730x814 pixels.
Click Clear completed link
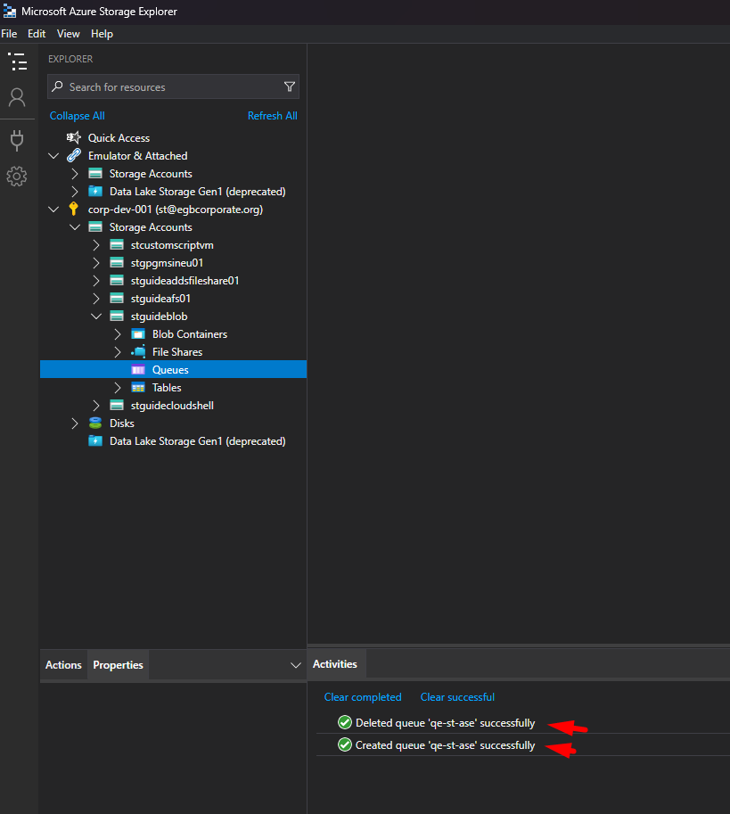(x=363, y=696)
